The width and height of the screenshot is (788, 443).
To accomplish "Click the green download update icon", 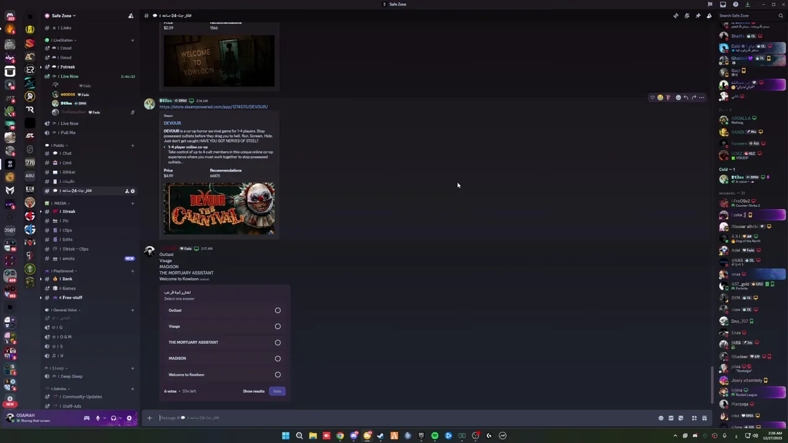I will pos(747,4).
